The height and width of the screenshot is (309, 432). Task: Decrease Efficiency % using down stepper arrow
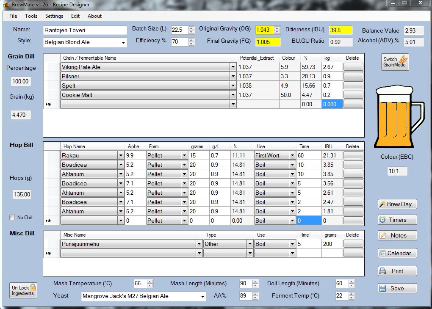(x=191, y=44)
